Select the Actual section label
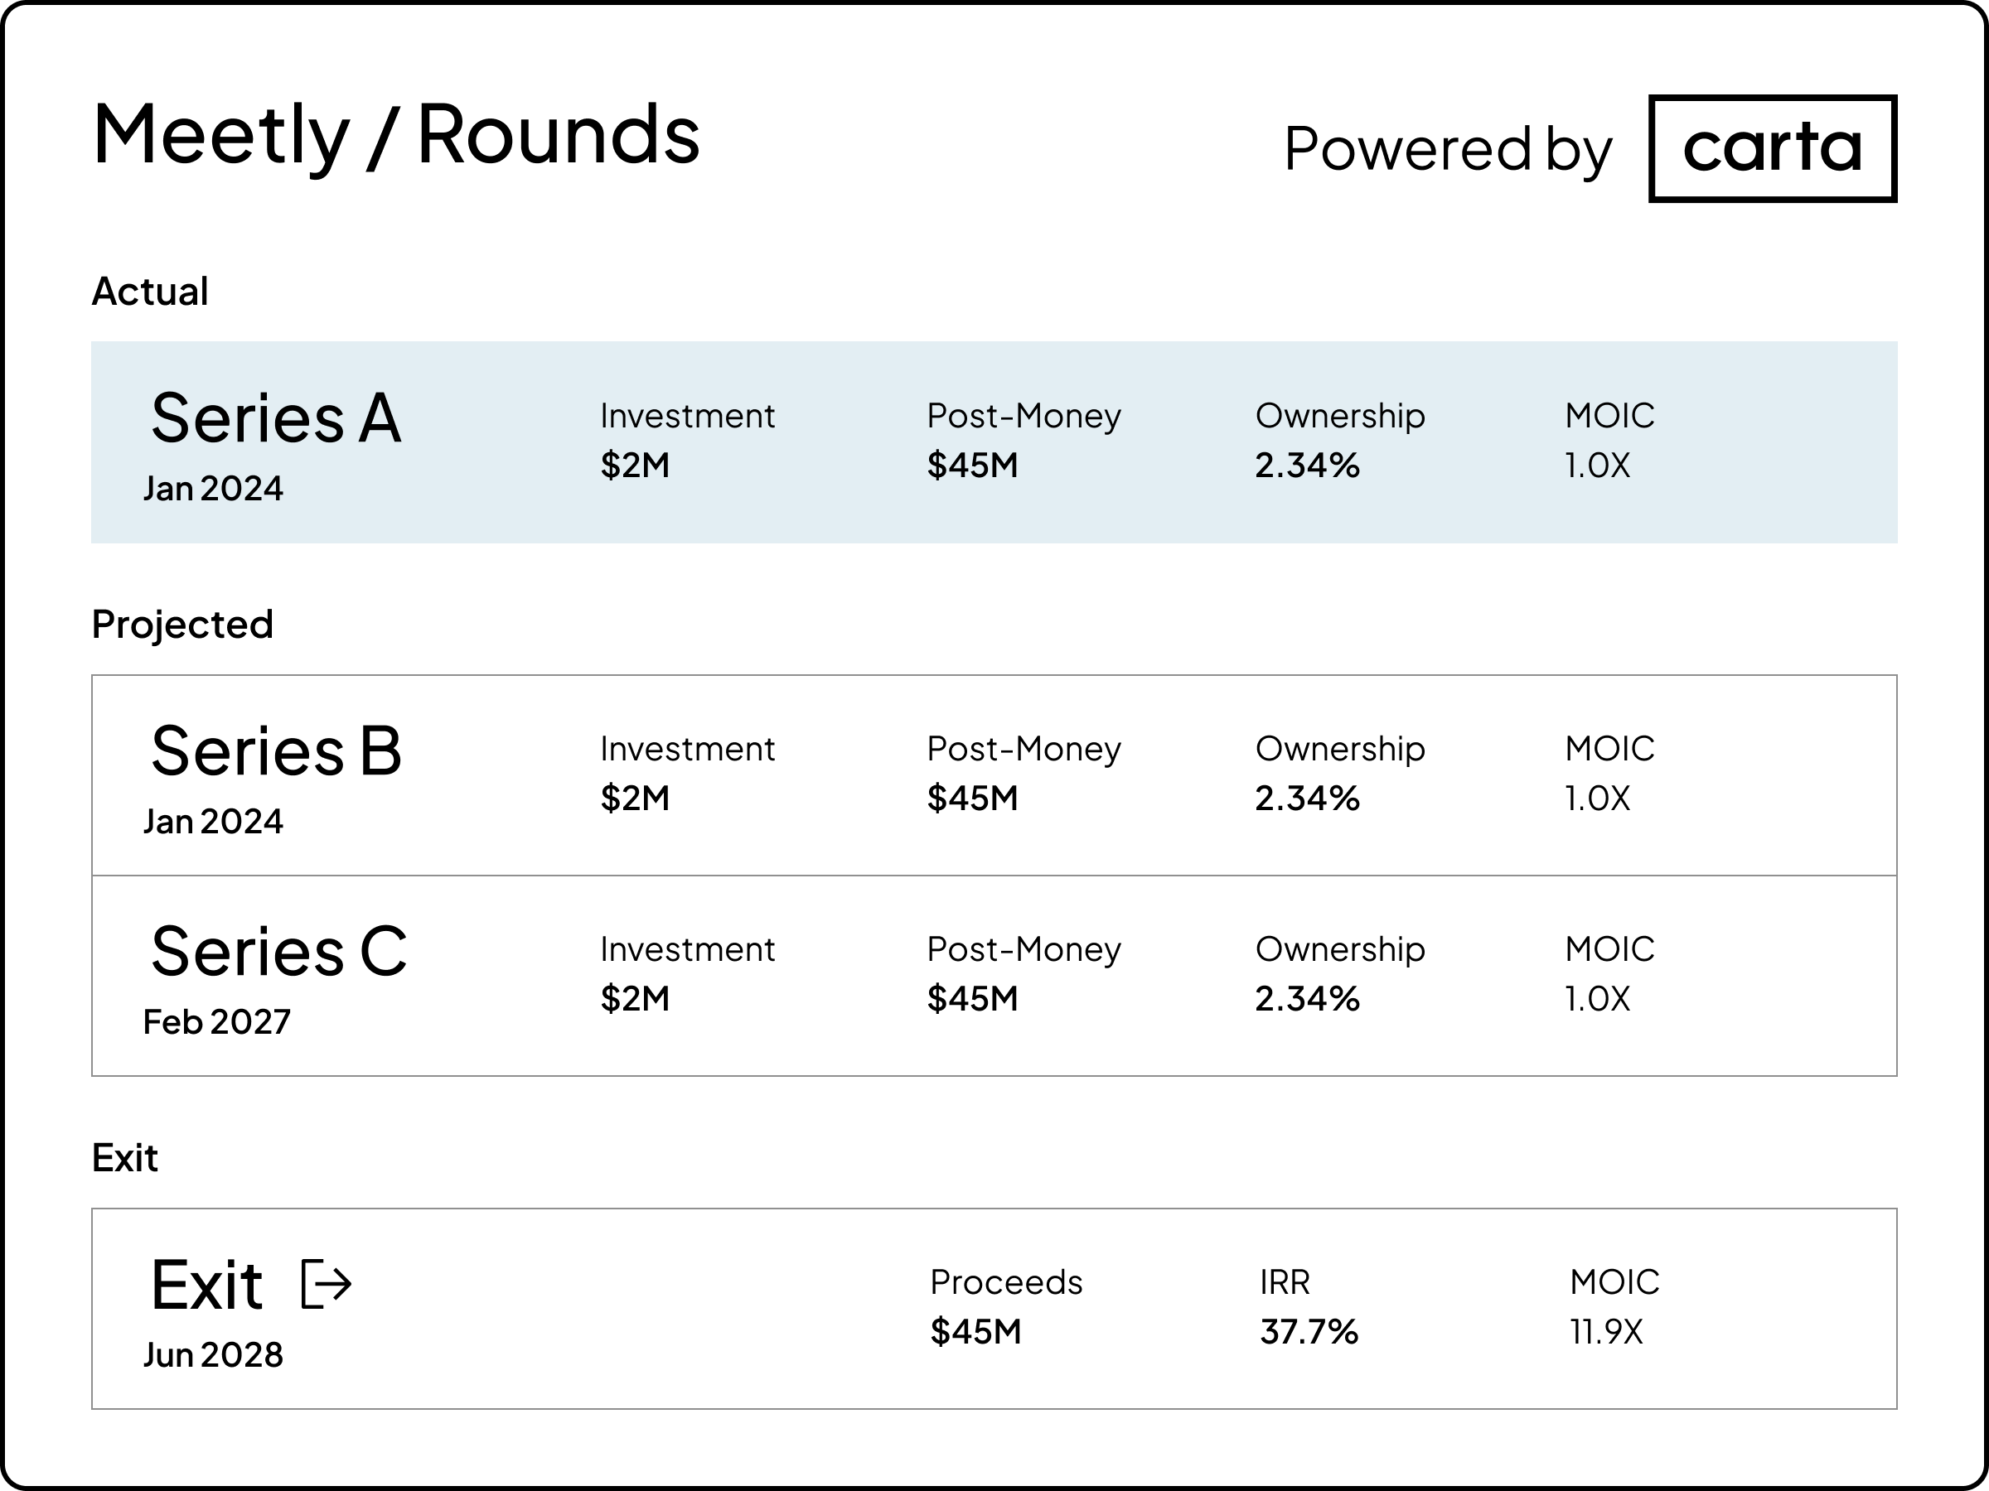Viewport: 1989px width, 1491px height. pos(150,292)
